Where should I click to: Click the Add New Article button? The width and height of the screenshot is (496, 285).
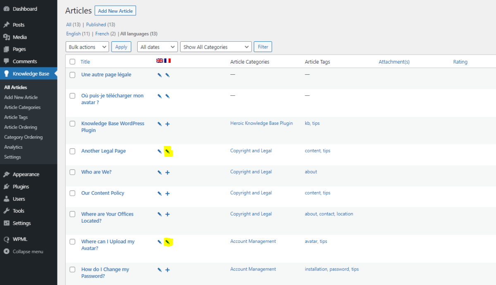pyautogui.click(x=115, y=11)
